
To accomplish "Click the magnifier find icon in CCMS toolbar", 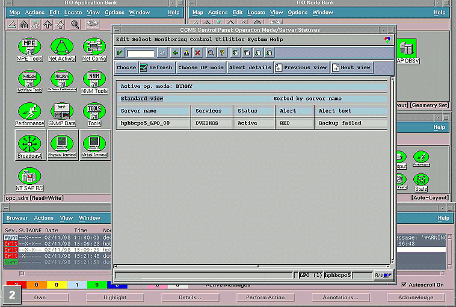I will pyautogui.click(x=211, y=53).
